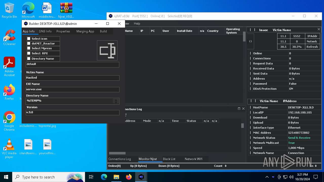Switch to the App Info tab
Screen dimensions: 324x182
(x=29, y=31)
